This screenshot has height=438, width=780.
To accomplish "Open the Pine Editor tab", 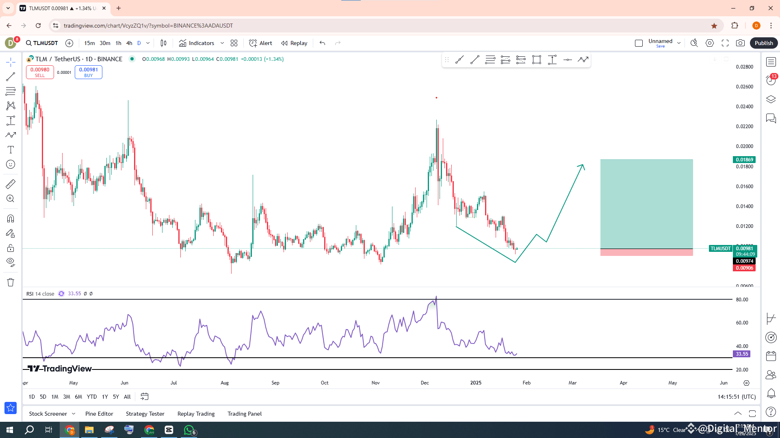I will pyautogui.click(x=99, y=414).
